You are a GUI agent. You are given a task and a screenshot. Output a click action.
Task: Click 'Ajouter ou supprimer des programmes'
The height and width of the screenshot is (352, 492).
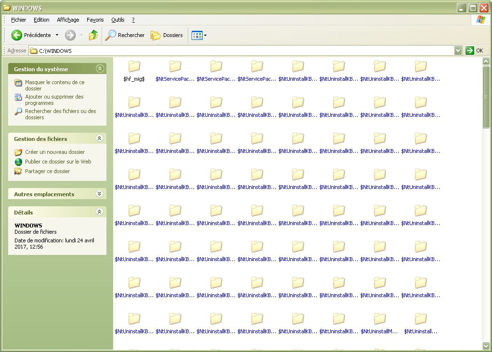pyautogui.click(x=54, y=100)
